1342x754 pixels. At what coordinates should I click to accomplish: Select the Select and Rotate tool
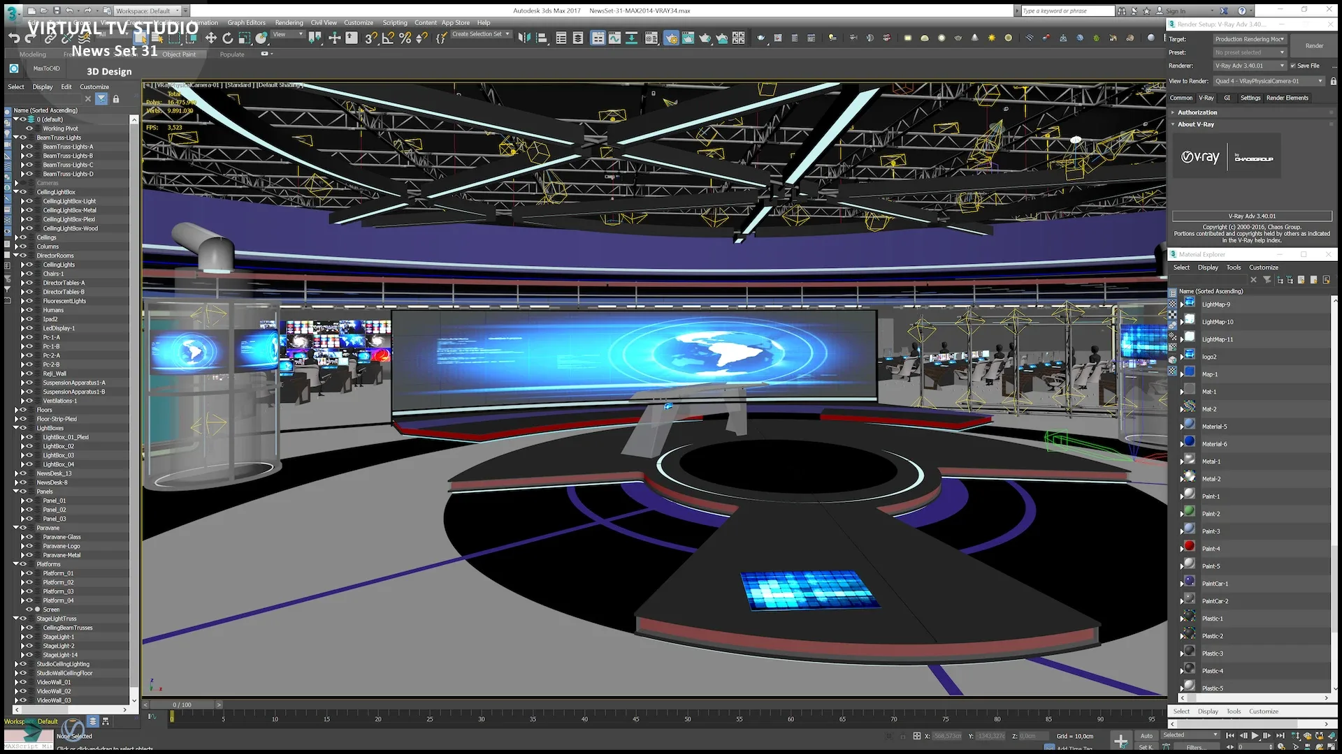pos(228,38)
